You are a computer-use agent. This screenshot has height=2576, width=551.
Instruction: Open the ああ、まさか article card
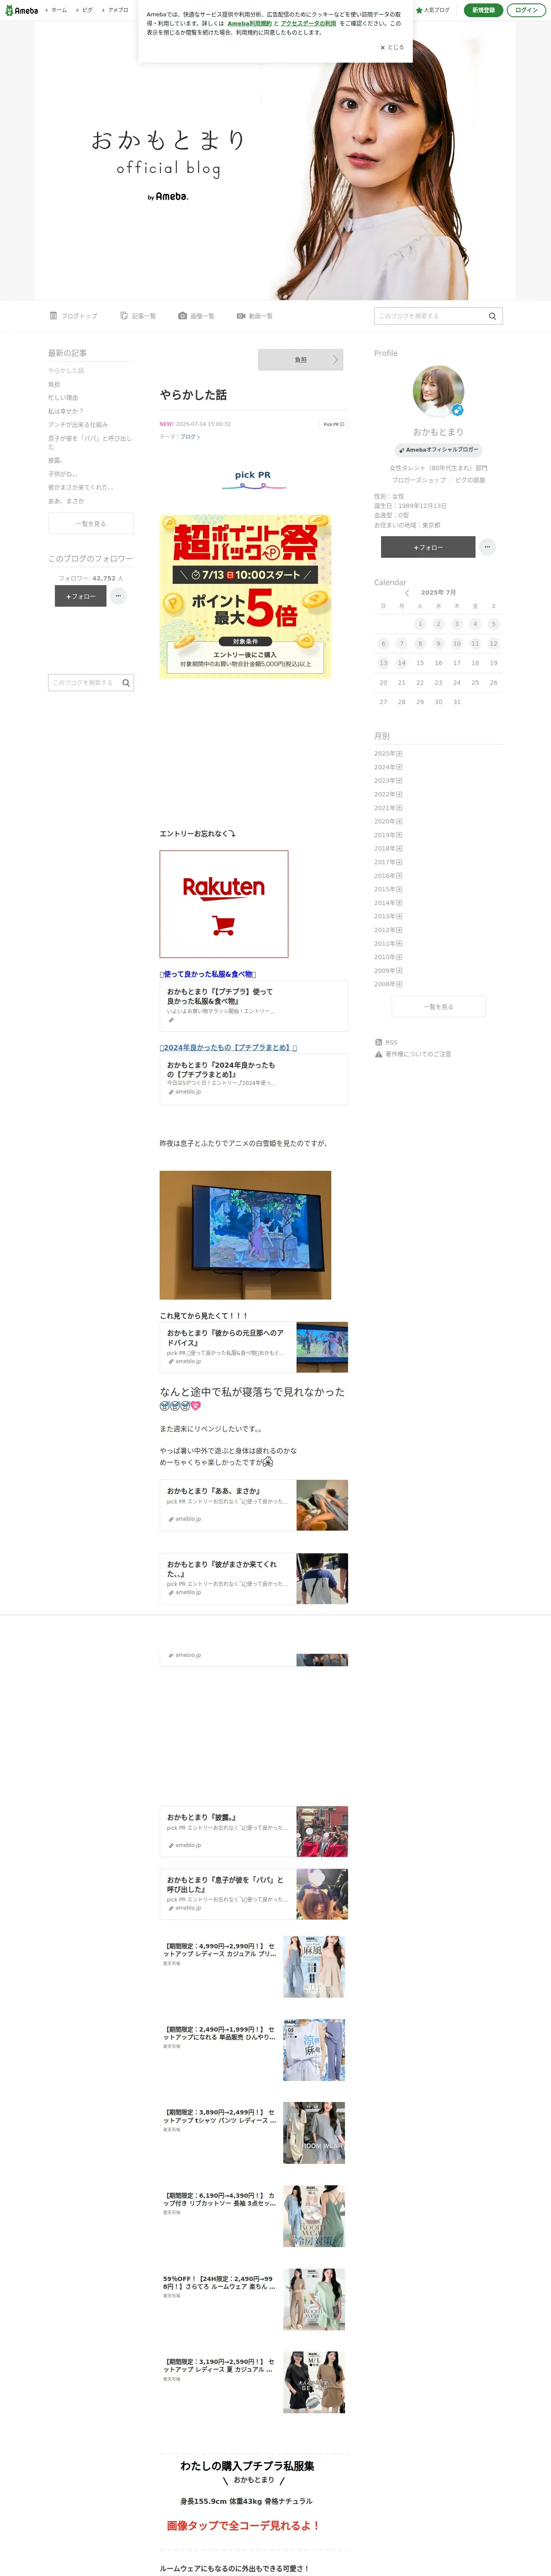pyautogui.click(x=254, y=1505)
